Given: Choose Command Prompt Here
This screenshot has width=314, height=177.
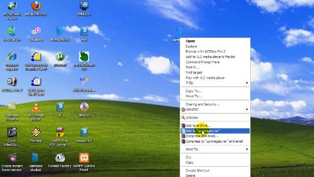Looking at the screenshot, I should click(215, 62).
